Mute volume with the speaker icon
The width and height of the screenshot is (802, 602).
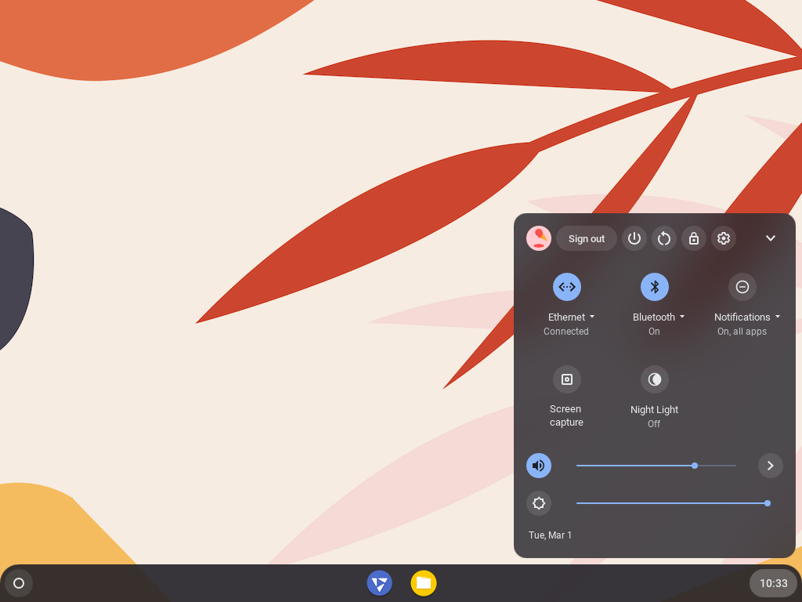[x=539, y=466]
